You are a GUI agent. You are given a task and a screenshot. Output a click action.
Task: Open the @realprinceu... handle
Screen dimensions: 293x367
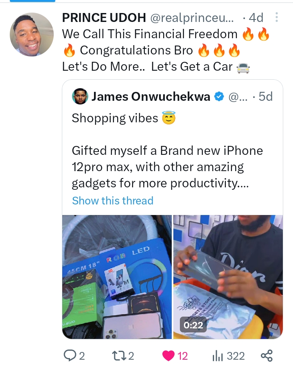[x=192, y=18]
